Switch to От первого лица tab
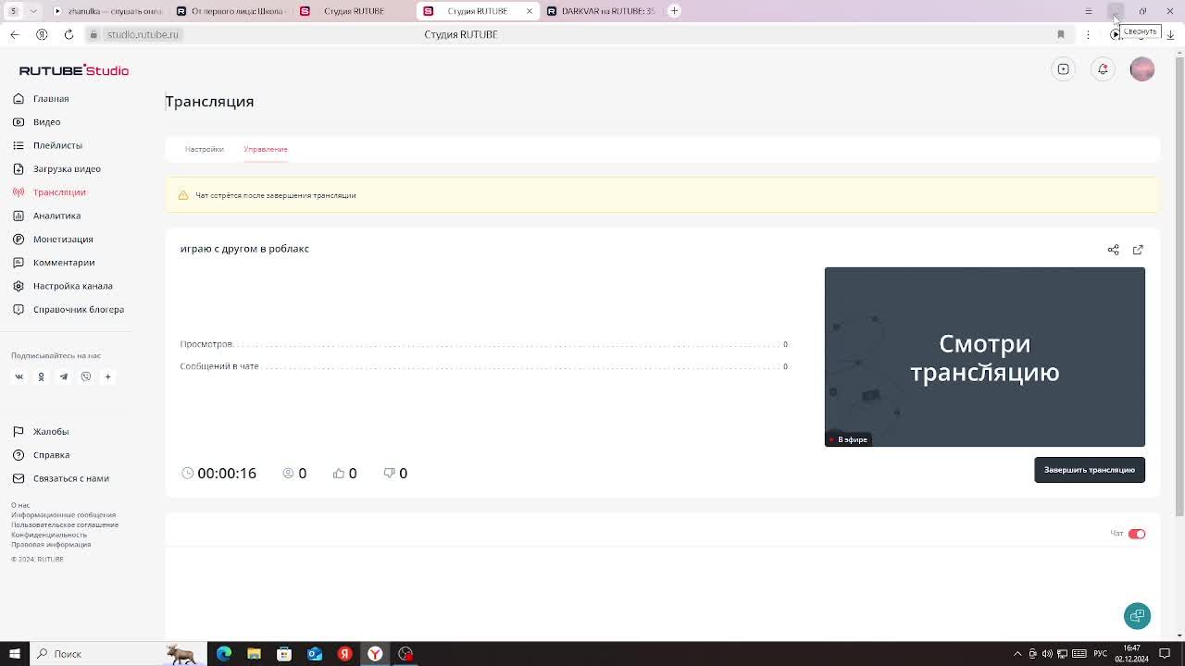The height and width of the screenshot is (666, 1185). 231,11
